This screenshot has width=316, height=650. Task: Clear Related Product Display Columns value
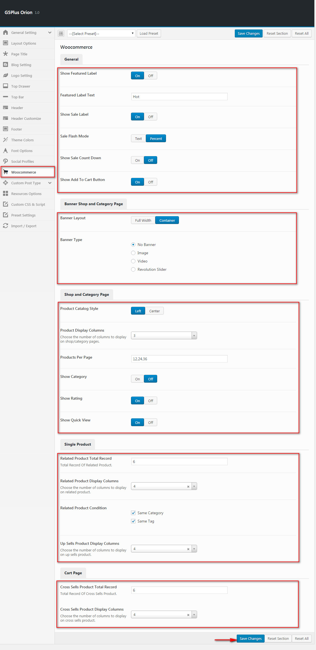coord(188,487)
